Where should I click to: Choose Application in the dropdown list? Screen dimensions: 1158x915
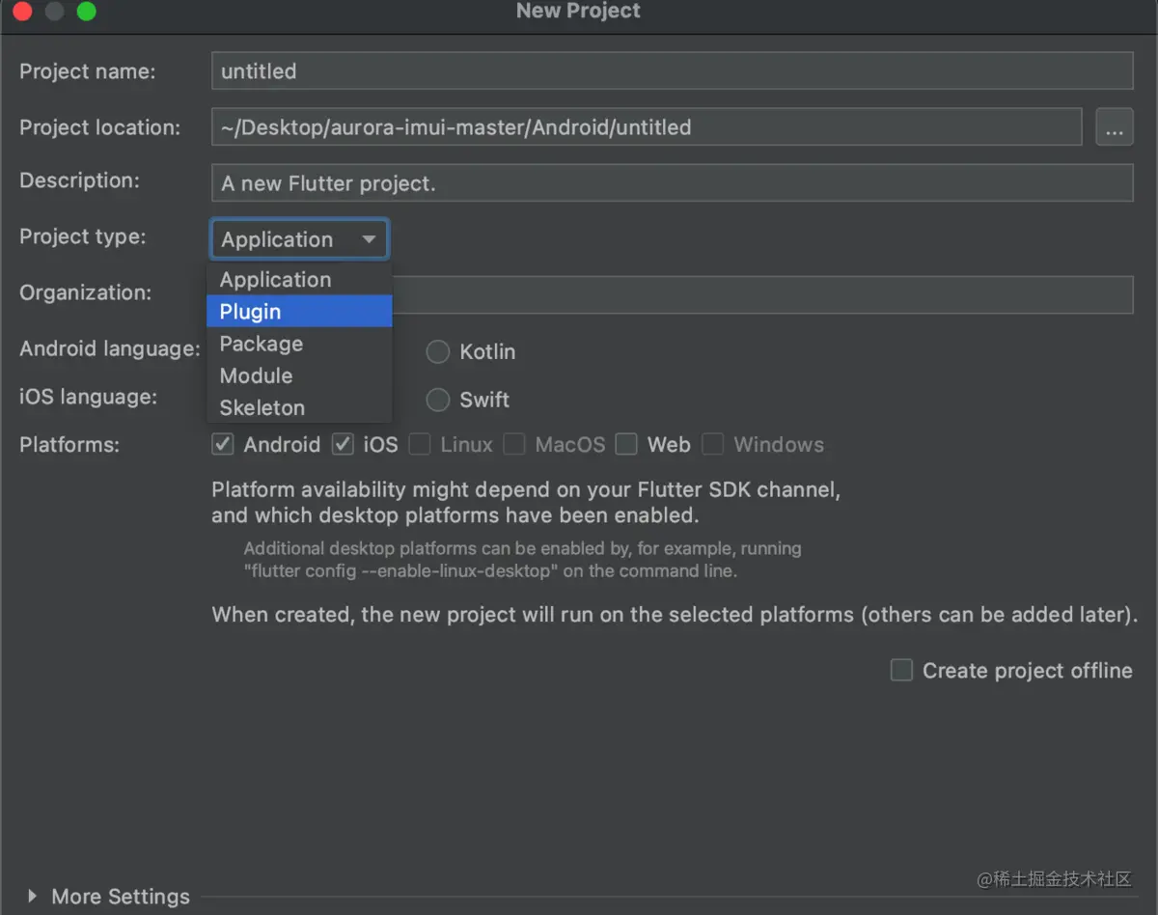pos(299,280)
